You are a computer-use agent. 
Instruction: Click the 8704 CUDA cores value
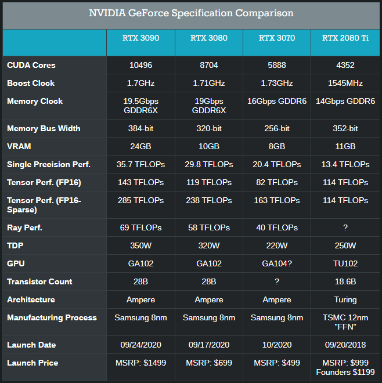click(x=209, y=65)
